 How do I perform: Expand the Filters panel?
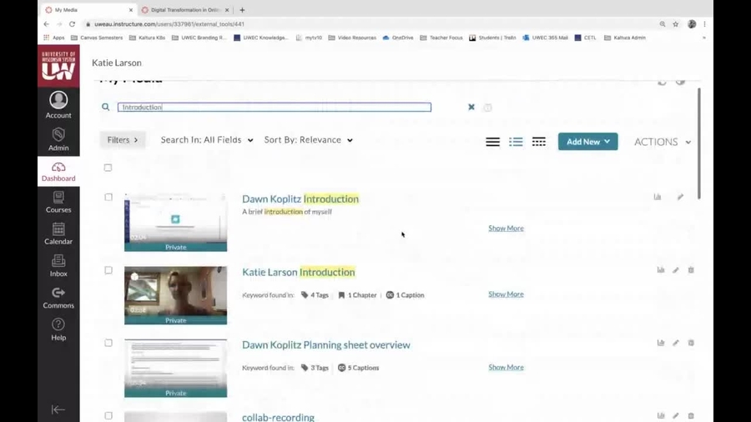tap(123, 140)
